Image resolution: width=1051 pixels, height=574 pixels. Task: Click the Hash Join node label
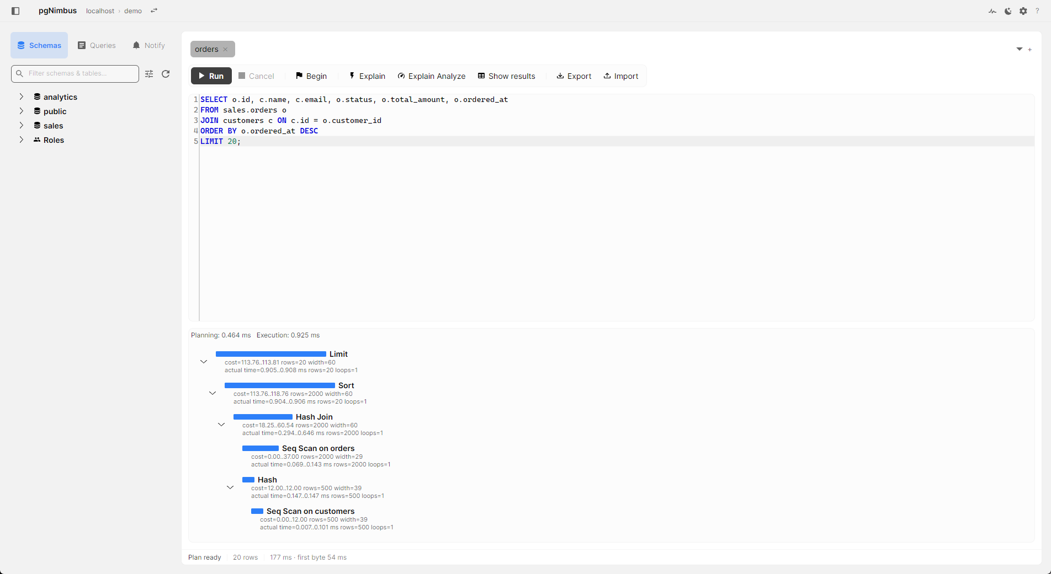(314, 417)
